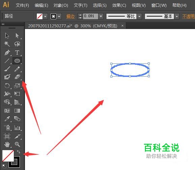The width and height of the screenshot is (195, 170).
Task: Open the 等比 width profile dropdown
Action: coord(139,16)
